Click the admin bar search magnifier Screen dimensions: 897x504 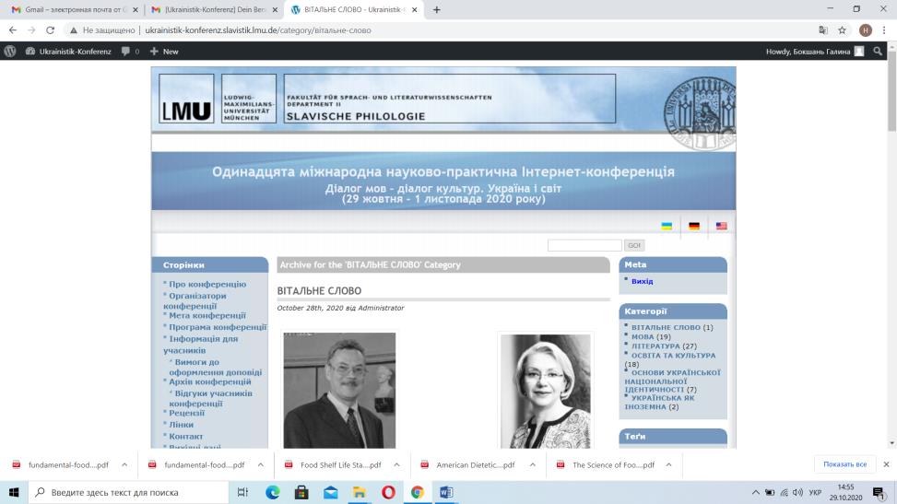[x=878, y=52]
